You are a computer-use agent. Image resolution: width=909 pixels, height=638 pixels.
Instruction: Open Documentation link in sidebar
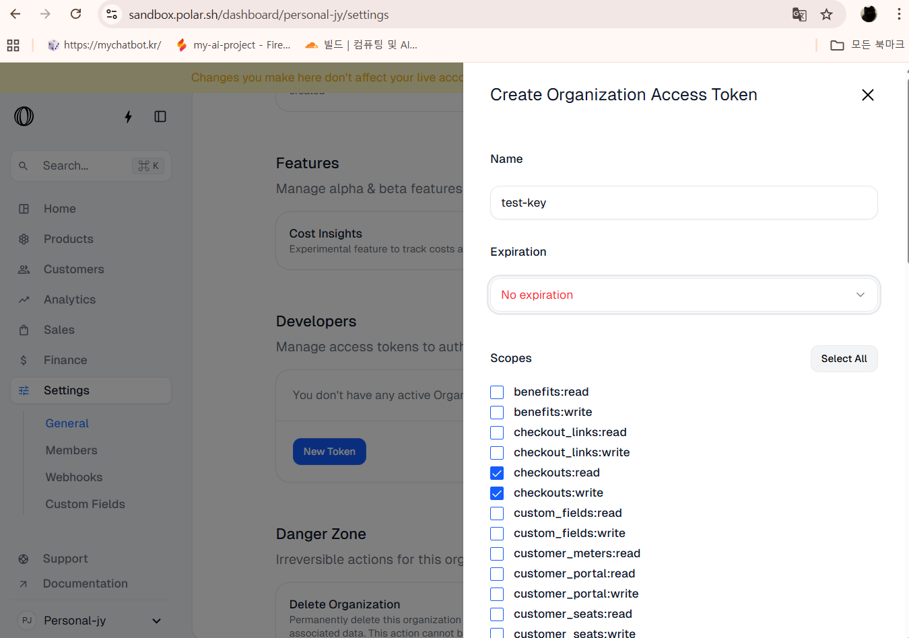85,583
